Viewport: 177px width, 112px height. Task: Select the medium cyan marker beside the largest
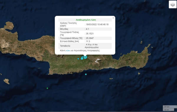(82, 58)
